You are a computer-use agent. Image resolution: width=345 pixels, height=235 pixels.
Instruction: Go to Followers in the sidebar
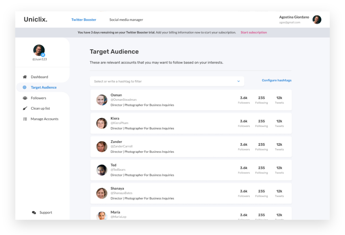pos(39,98)
